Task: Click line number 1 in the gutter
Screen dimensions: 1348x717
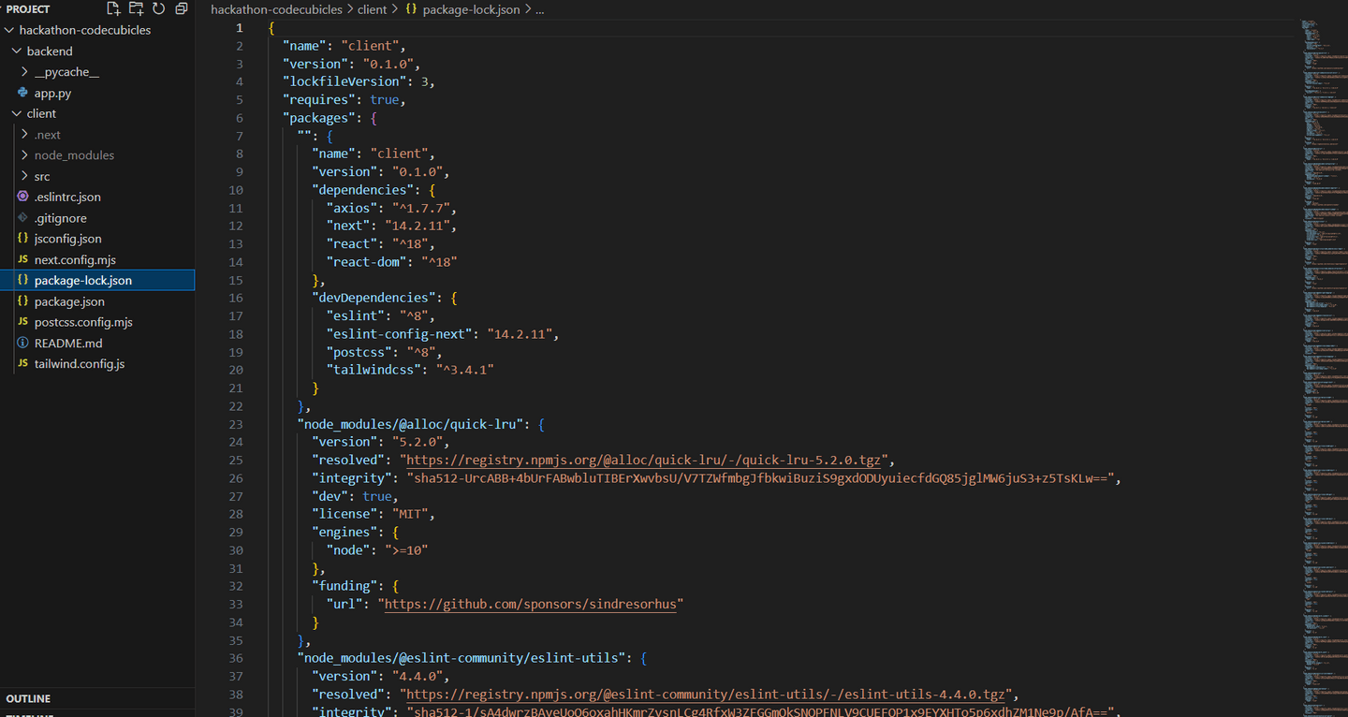Action: 239,27
